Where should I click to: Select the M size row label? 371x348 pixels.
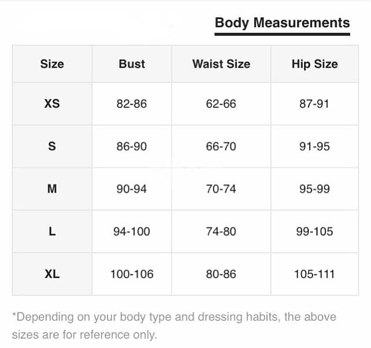pyautogui.click(x=52, y=189)
